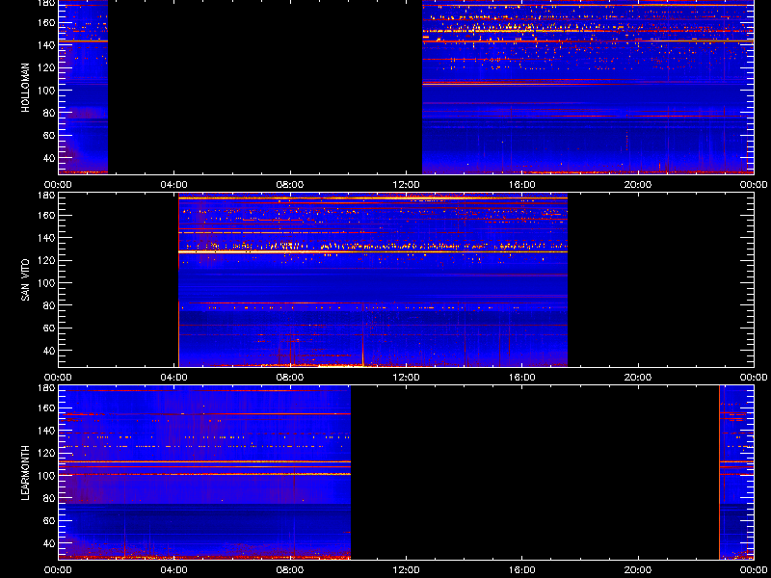Click the 04:00 time label under Holloman plot
Image resolution: width=771 pixels, height=578 pixels.
coord(174,185)
